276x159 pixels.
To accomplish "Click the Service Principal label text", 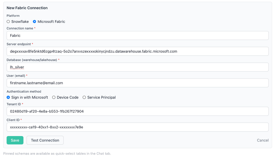I will 101,97.
